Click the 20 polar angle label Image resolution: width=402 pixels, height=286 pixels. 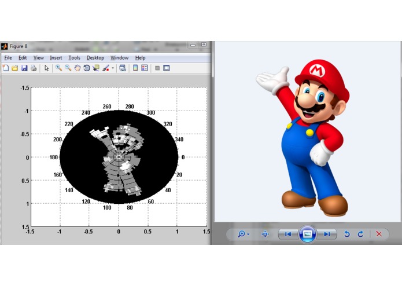(179, 175)
